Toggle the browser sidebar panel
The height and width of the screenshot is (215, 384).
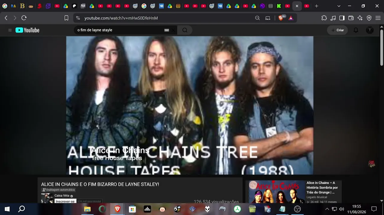[342, 18]
